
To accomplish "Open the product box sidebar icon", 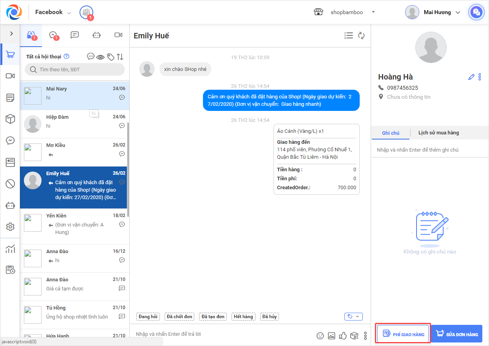I will pos(10,119).
